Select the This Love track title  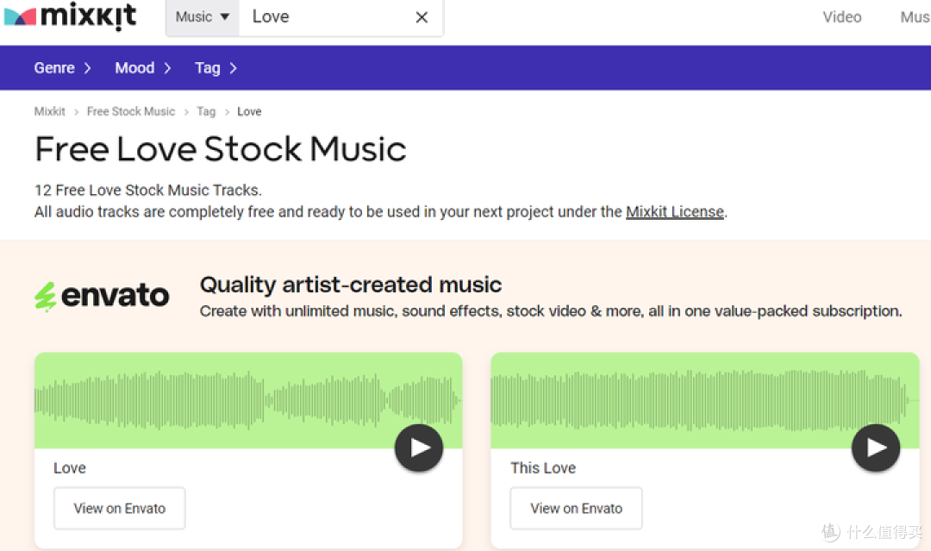(543, 468)
